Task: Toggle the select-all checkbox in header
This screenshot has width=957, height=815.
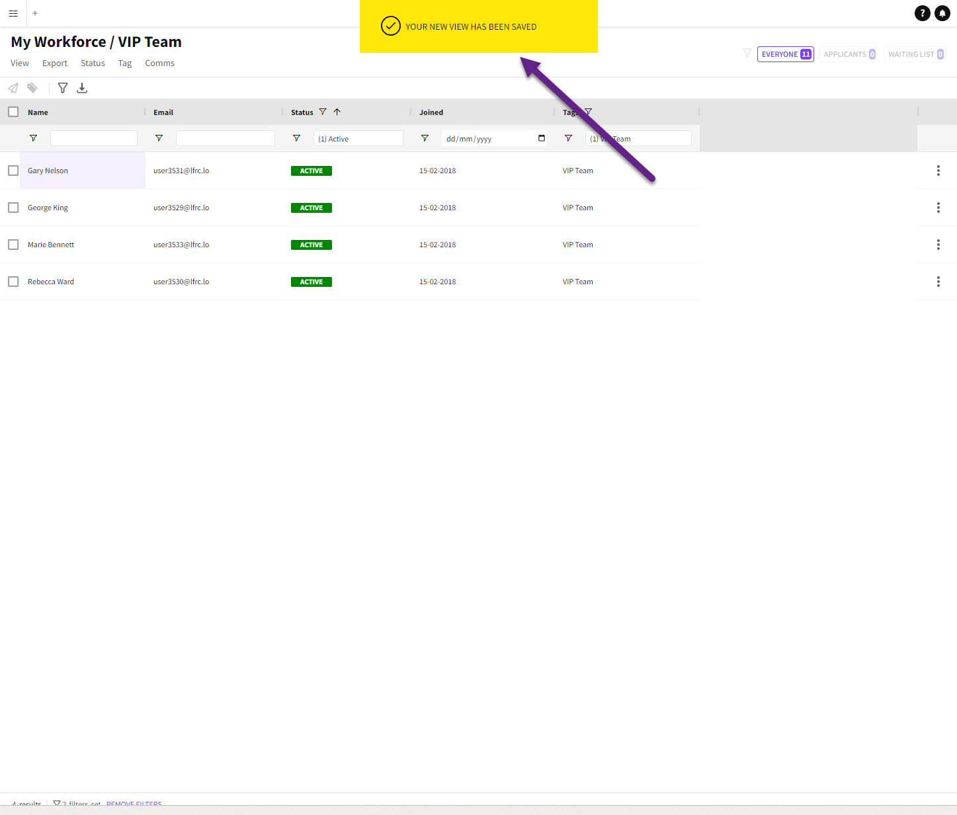Action: (13, 112)
